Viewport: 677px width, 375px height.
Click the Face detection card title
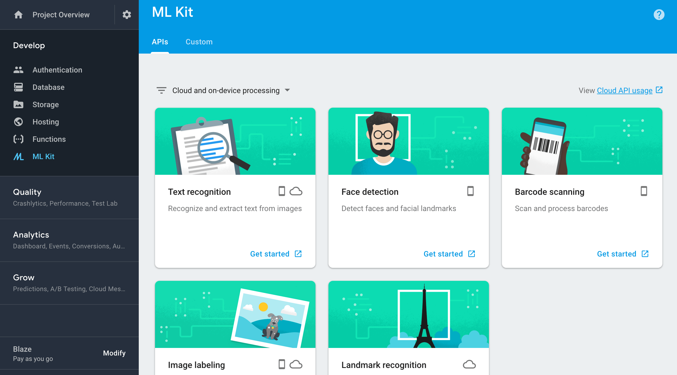(370, 192)
